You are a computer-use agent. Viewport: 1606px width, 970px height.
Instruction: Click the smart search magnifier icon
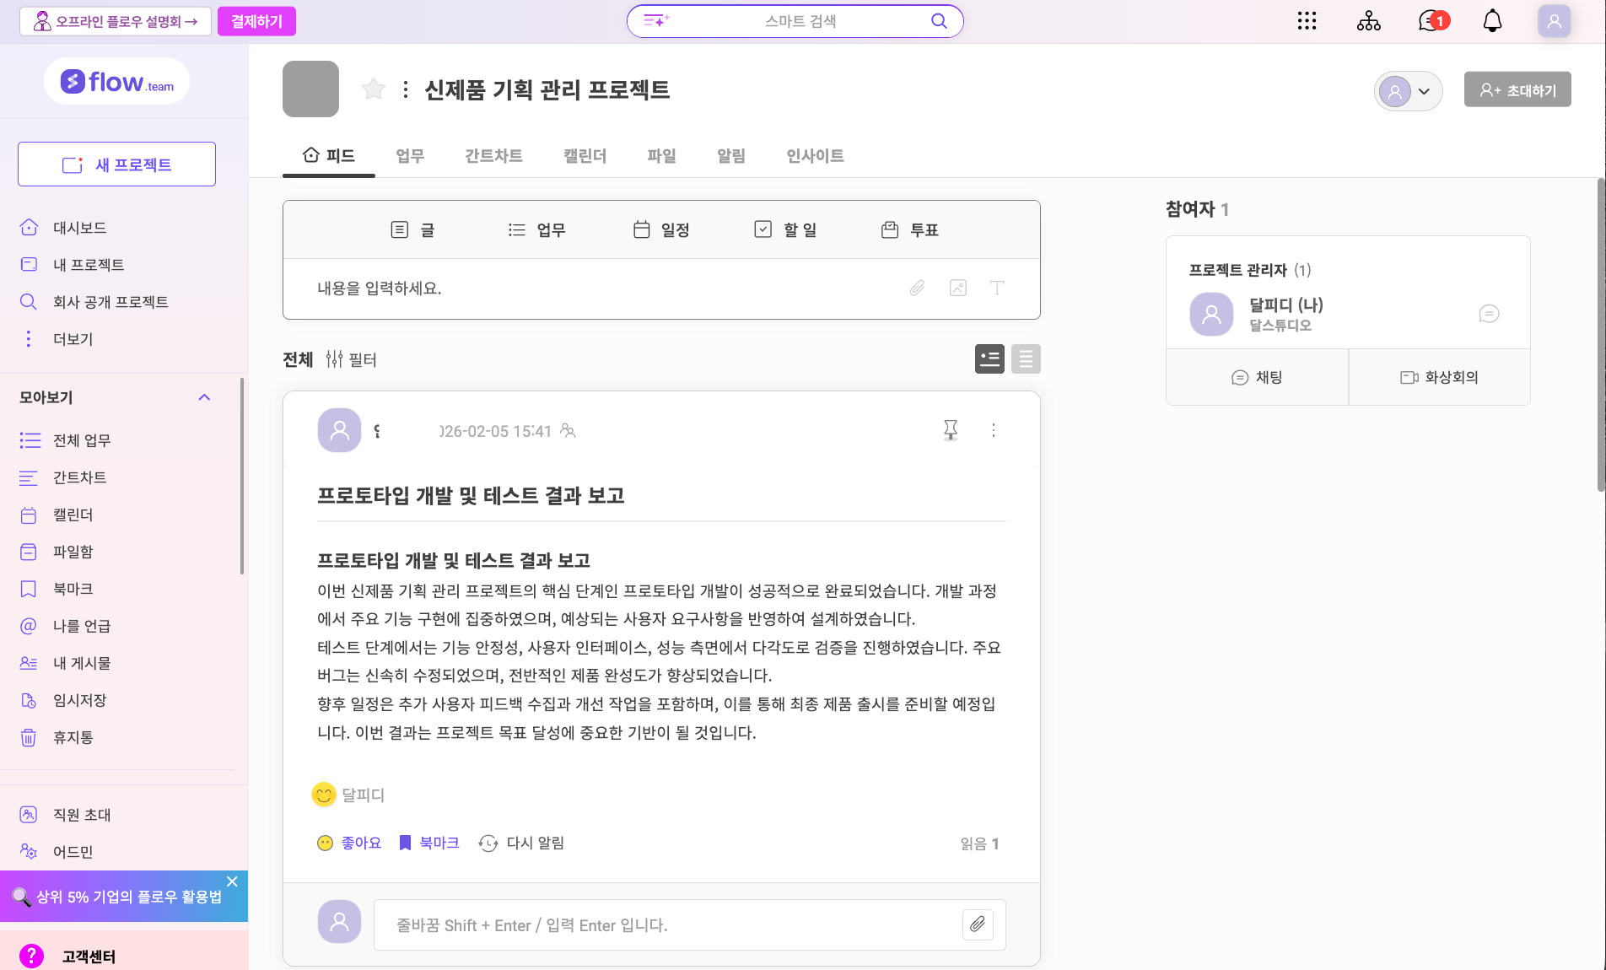coord(939,21)
